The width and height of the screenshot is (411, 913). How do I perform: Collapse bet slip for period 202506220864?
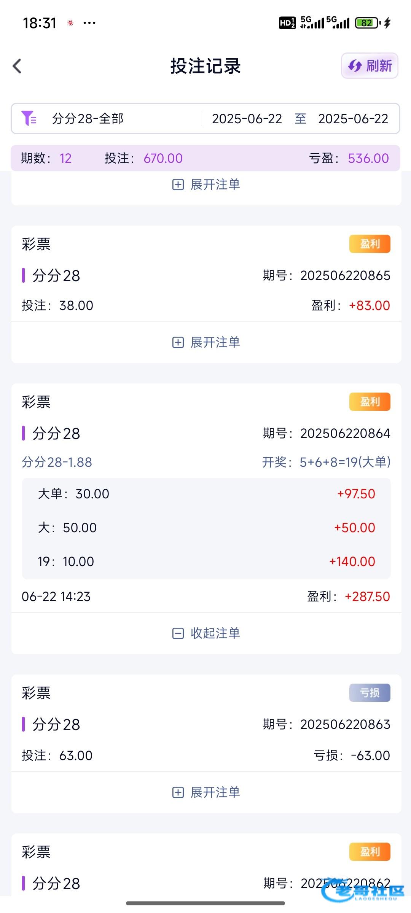click(x=215, y=633)
